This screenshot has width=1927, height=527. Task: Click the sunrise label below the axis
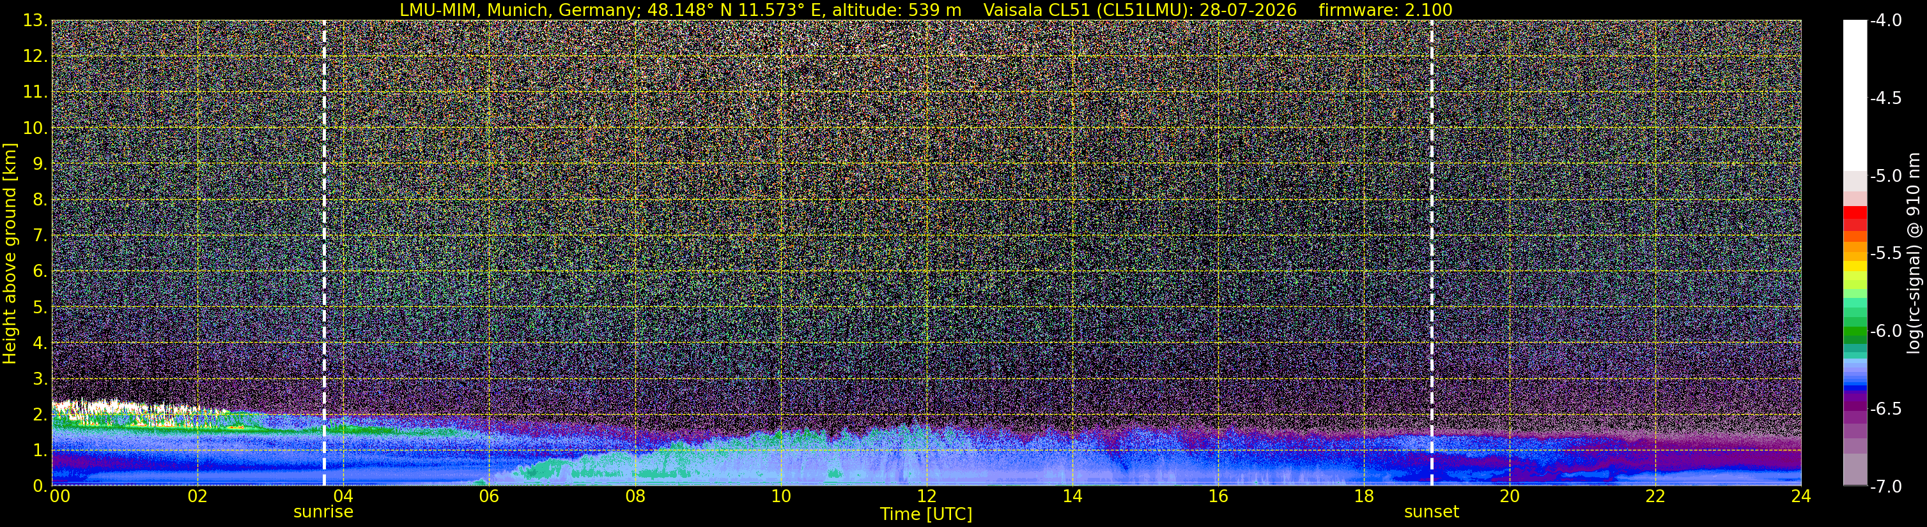pos(323,512)
